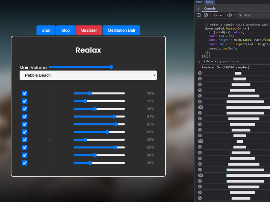Ring the Meditation Bell

121,30
